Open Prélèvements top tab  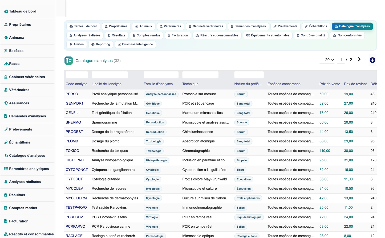click(x=285, y=26)
